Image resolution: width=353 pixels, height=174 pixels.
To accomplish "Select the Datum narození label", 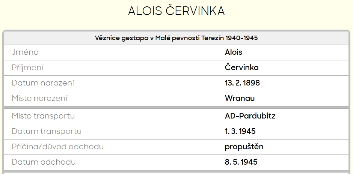I will click(x=43, y=83).
